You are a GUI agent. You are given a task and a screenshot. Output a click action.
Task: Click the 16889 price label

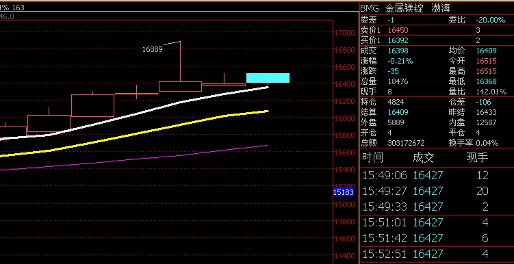pyautogui.click(x=153, y=49)
